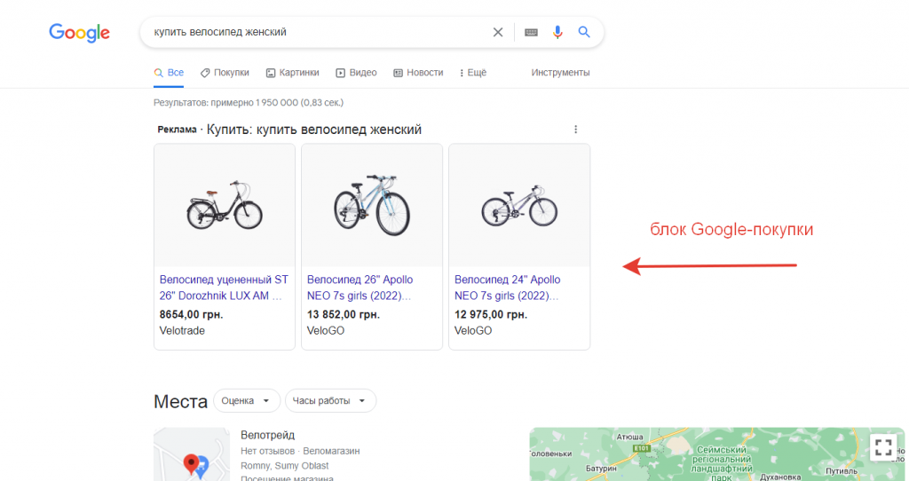Screen dimensions: 909x481
Task: Expand the Оценка filter dropdown
Action: (x=247, y=401)
